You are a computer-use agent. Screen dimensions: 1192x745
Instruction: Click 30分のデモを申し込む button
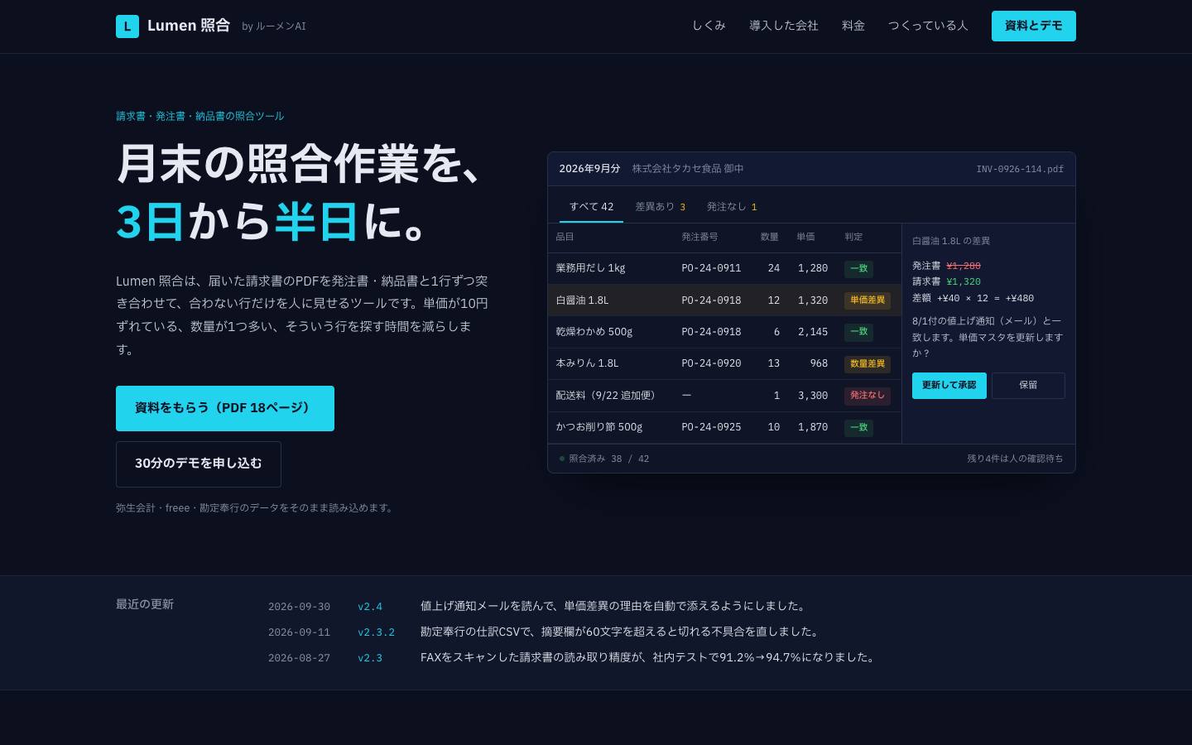pos(199,464)
